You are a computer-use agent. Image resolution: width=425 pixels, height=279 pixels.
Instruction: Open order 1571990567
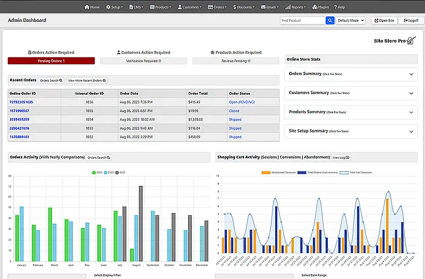[19, 111]
